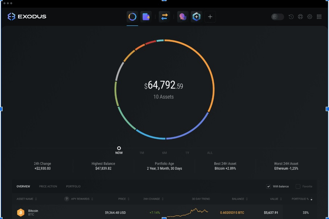
Task: Sort by the Value column header
Action: tap(275, 199)
